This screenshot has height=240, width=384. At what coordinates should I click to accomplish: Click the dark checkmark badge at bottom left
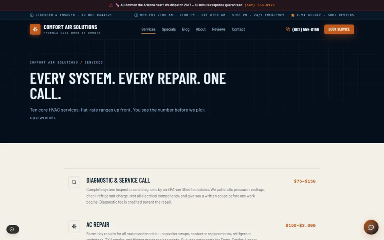13,229
